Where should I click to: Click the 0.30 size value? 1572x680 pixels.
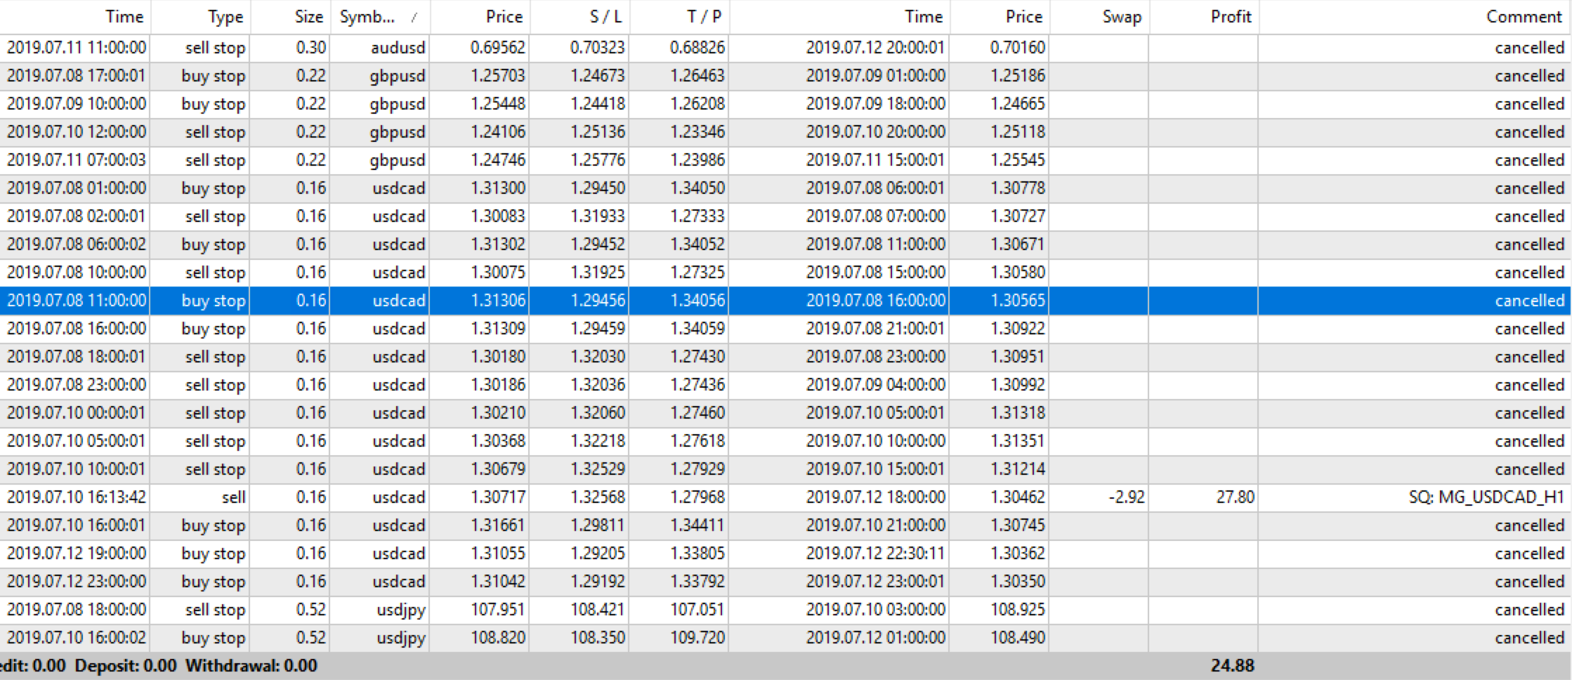click(311, 48)
